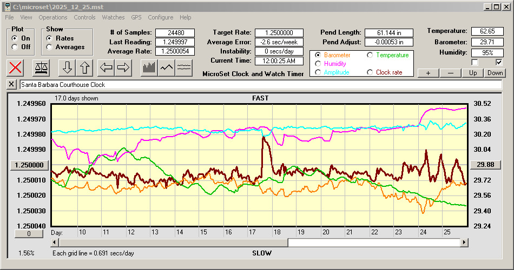Select the Clock rate radio button
The width and height of the screenshot is (514, 270).
click(370, 72)
